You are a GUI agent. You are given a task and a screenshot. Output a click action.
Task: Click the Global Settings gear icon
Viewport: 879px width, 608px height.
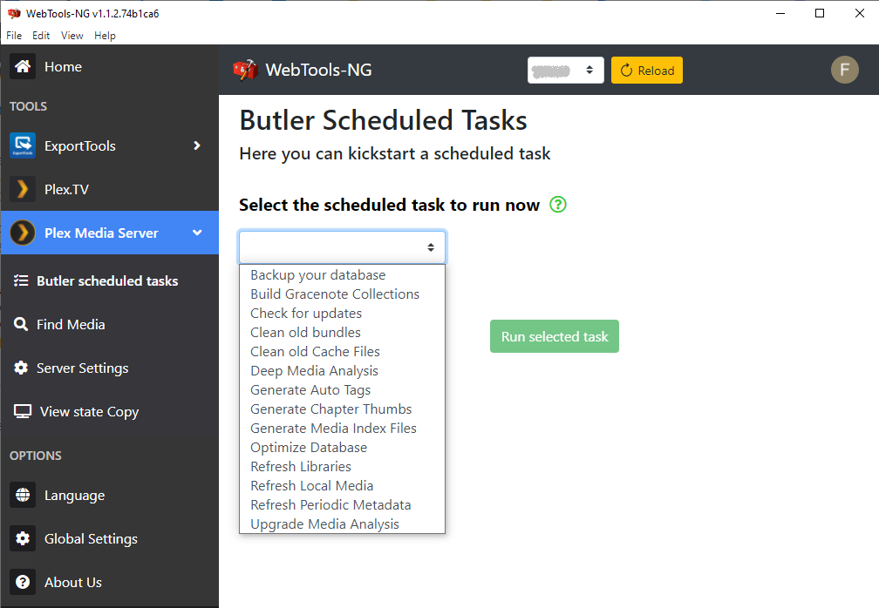pyautogui.click(x=23, y=538)
